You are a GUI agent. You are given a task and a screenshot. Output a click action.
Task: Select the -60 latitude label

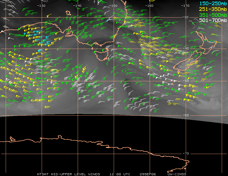[x=186, y=115]
